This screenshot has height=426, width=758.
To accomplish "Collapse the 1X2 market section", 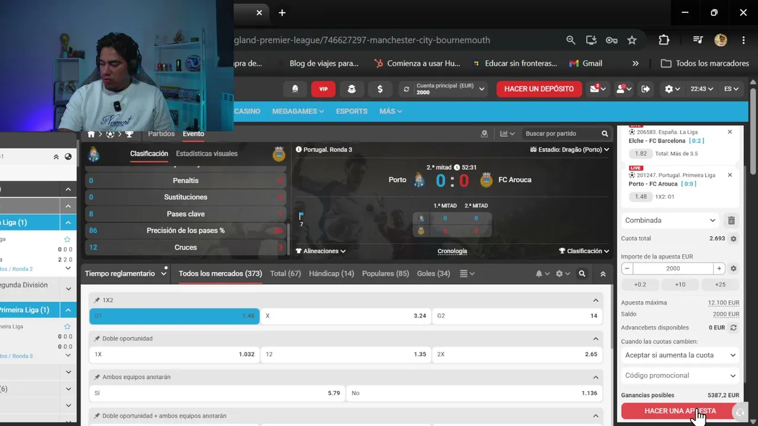I will point(596,301).
